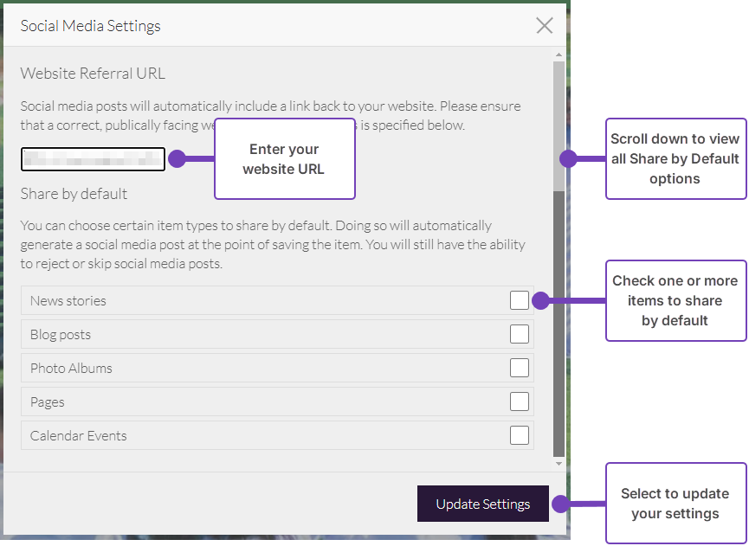Click the Share by default heading

pyautogui.click(x=74, y=194)
